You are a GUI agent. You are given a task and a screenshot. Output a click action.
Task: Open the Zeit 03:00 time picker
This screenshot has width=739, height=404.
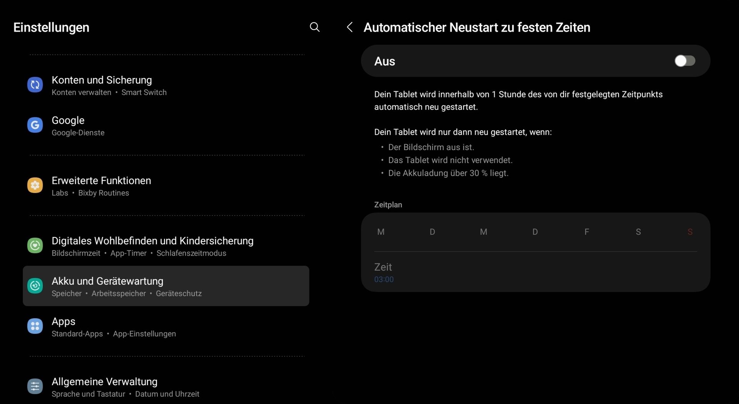pyautogui.click(x=384, y=272)
